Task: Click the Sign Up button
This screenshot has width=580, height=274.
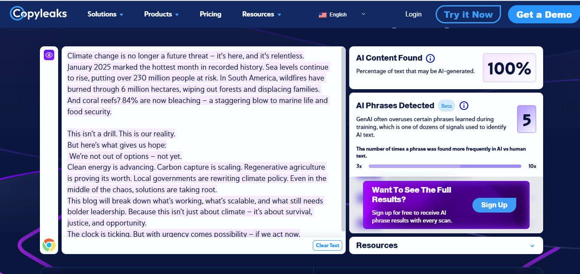Action: point(494,205)
